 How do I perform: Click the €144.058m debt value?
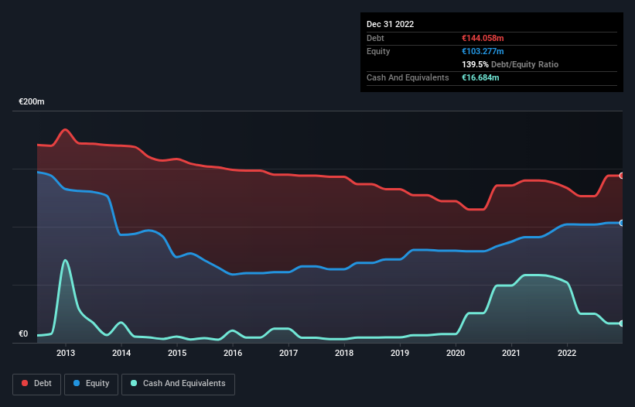click(x=483, y=38)
